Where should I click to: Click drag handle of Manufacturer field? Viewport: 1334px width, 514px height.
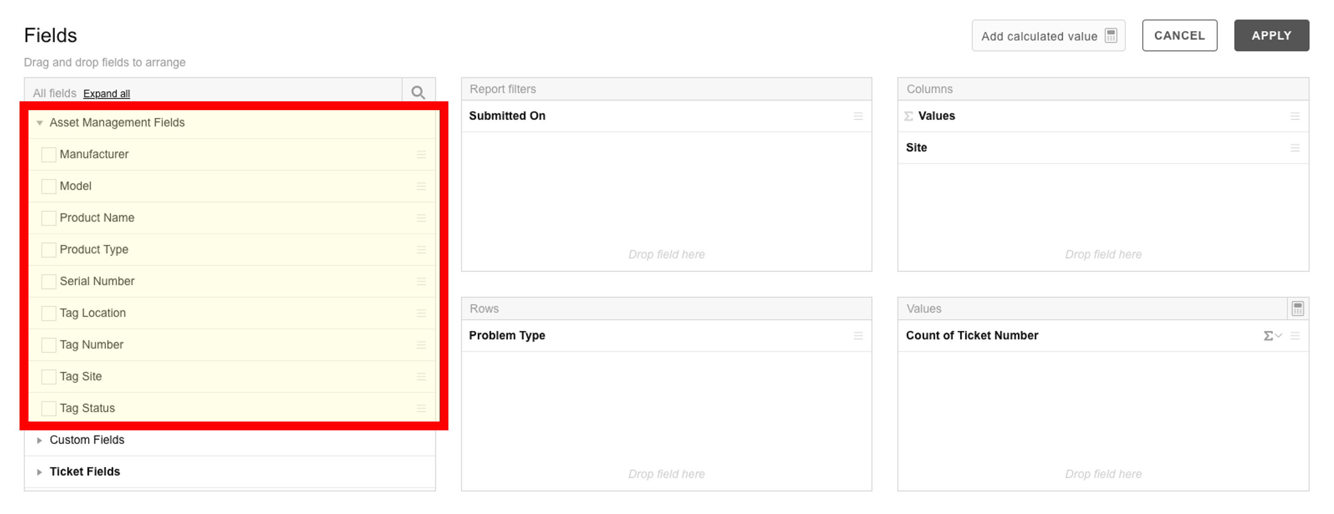click(x=421, y=154)
